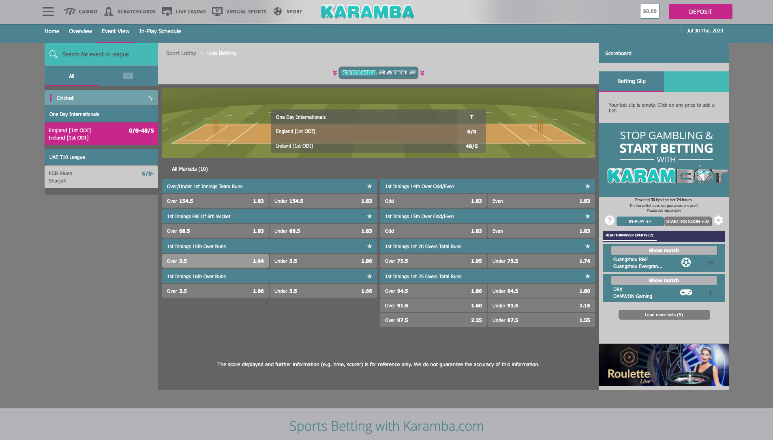Click the Scratchcards icon
The height and width of the screenshot is (440, 773).
tap(108, 11)
